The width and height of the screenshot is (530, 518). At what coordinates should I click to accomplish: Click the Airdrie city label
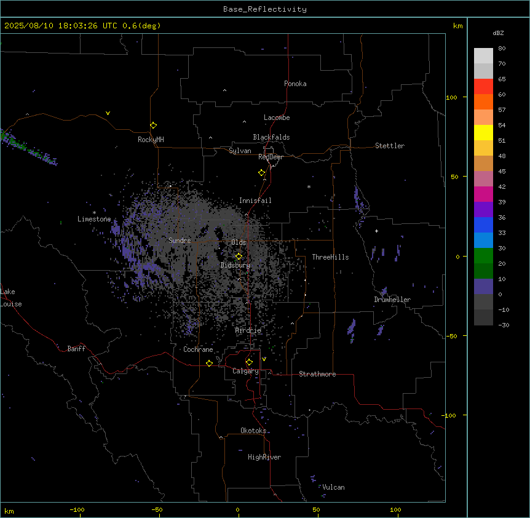click(248, 330)
